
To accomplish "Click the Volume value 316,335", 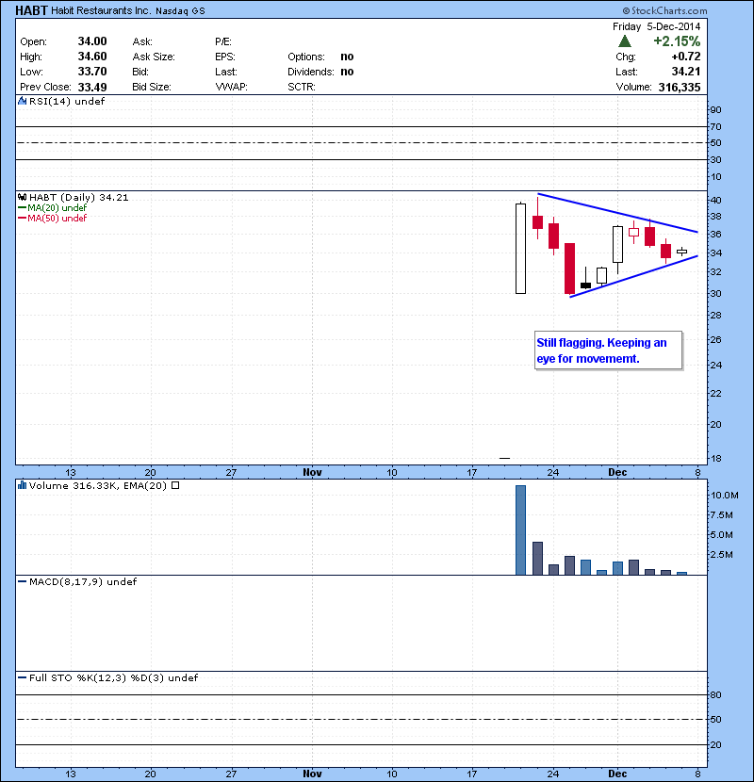I will coord(680,88).
